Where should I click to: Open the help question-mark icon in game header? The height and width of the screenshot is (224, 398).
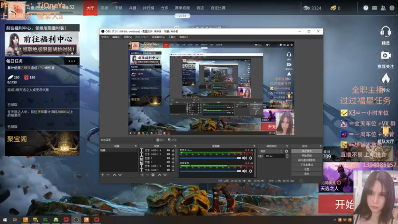coord(366,8)
